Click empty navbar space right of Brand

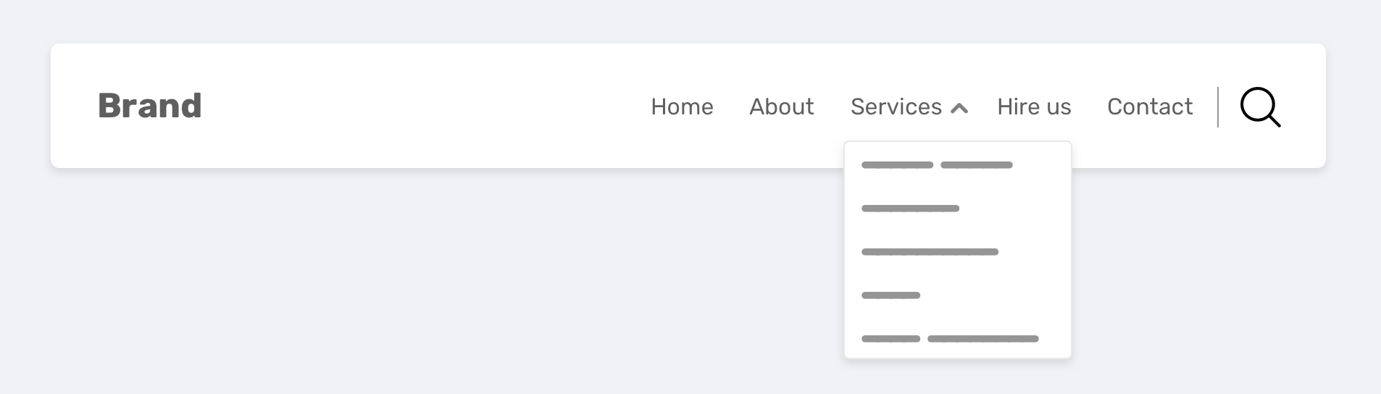pyautogui.click(x=420, y=106)
